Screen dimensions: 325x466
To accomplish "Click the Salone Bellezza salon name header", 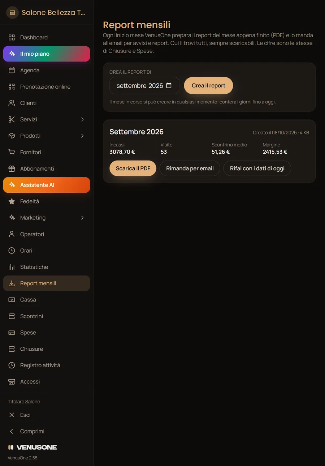I will tap(53, 13).
